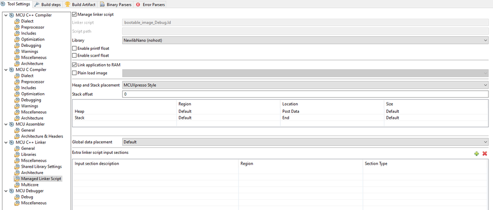Enable scanf float checkbox
The image size is (493, 210).
(74, 56)
